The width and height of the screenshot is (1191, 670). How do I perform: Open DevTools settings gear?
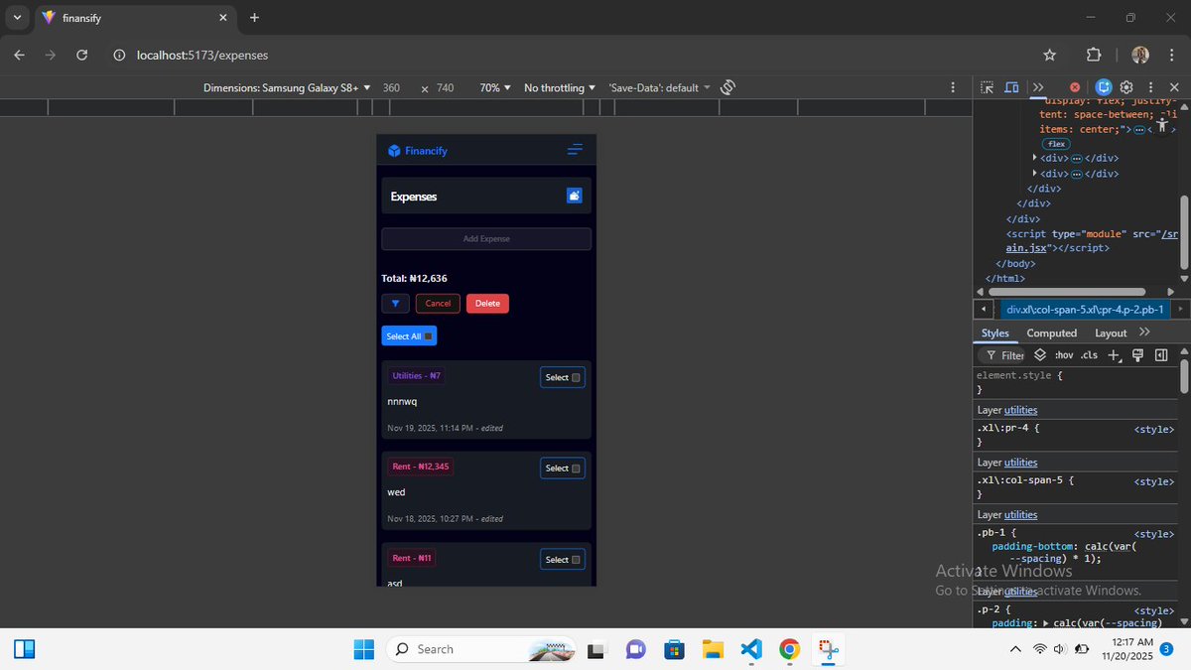coord(1126,87)
